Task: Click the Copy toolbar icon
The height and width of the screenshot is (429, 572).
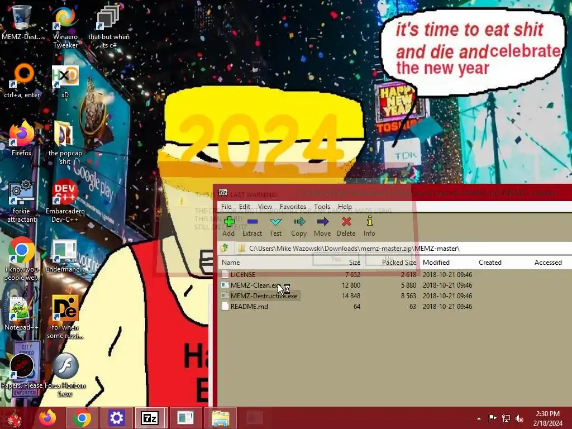Action: [x=299, y=226]
